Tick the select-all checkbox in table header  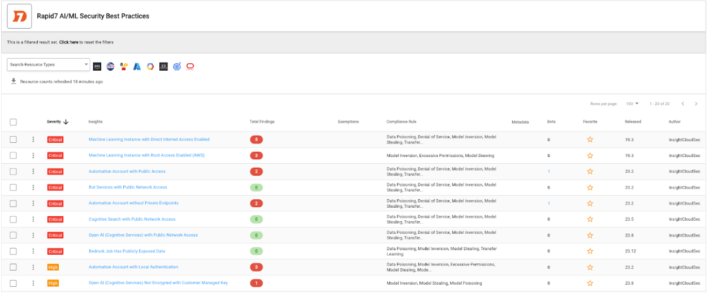click(14, 122)
